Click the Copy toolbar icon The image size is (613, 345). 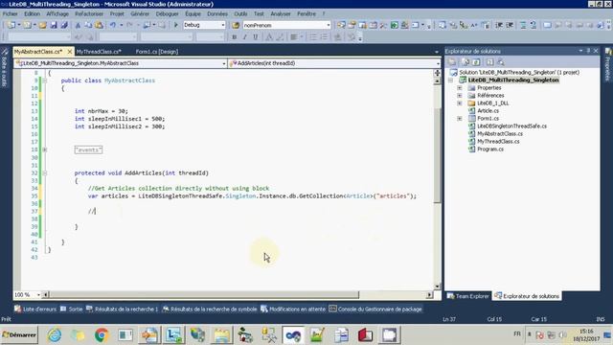(88, 25)
